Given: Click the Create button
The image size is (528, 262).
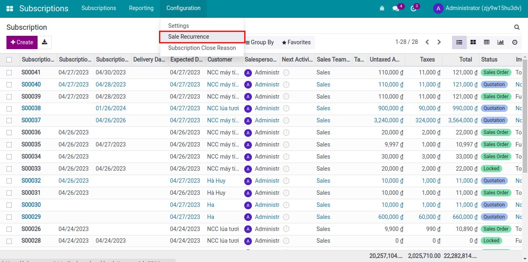Looking at the screenshot, I should tap(22, 42).
